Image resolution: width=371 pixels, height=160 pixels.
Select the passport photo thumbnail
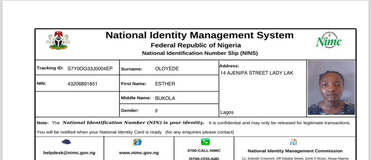coord(331,88)
